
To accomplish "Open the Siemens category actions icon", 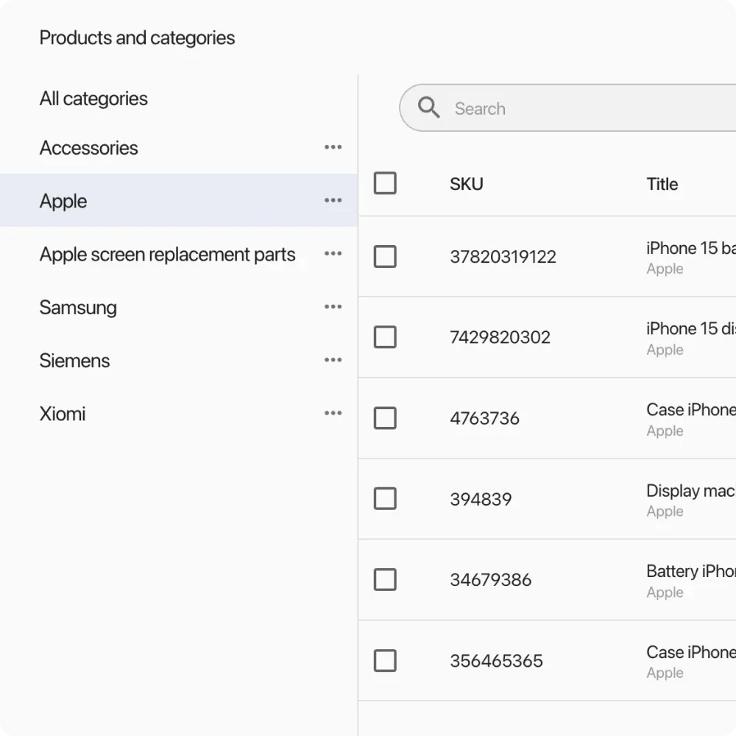I will [x=333, y=359].
